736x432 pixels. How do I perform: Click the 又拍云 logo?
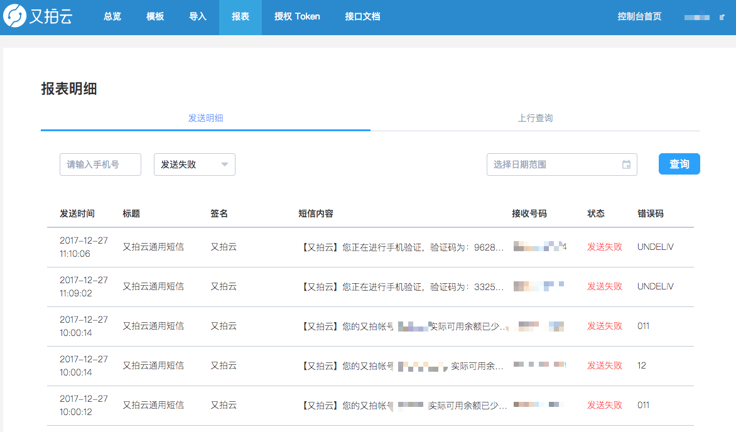(x=38, y=16)
